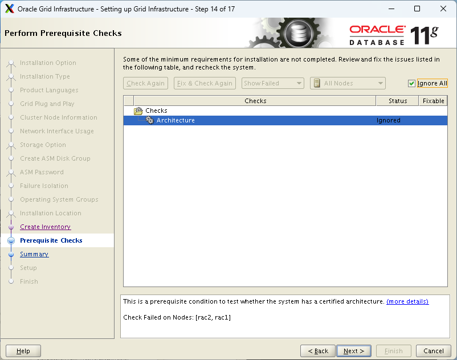This screenshot has height=360, width=457.
Task: Click the Network Interface Usage step
Action: tap(57, 132)
